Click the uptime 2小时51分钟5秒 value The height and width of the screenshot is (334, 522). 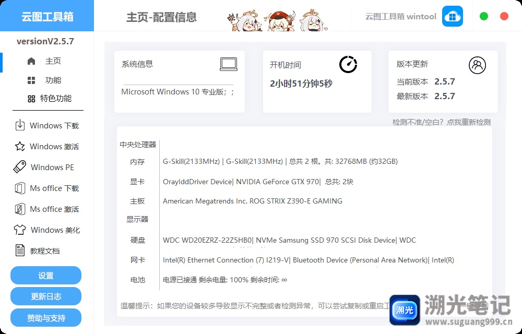point(301,83)
